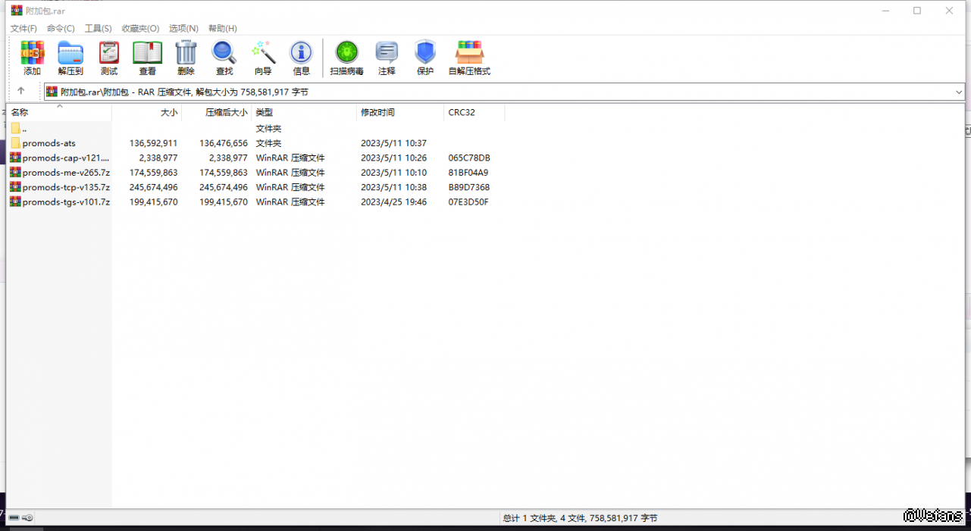Select promods-cap-v121 file name
Image resolution: width=971 pixels, height=531 pixels.
66,158
